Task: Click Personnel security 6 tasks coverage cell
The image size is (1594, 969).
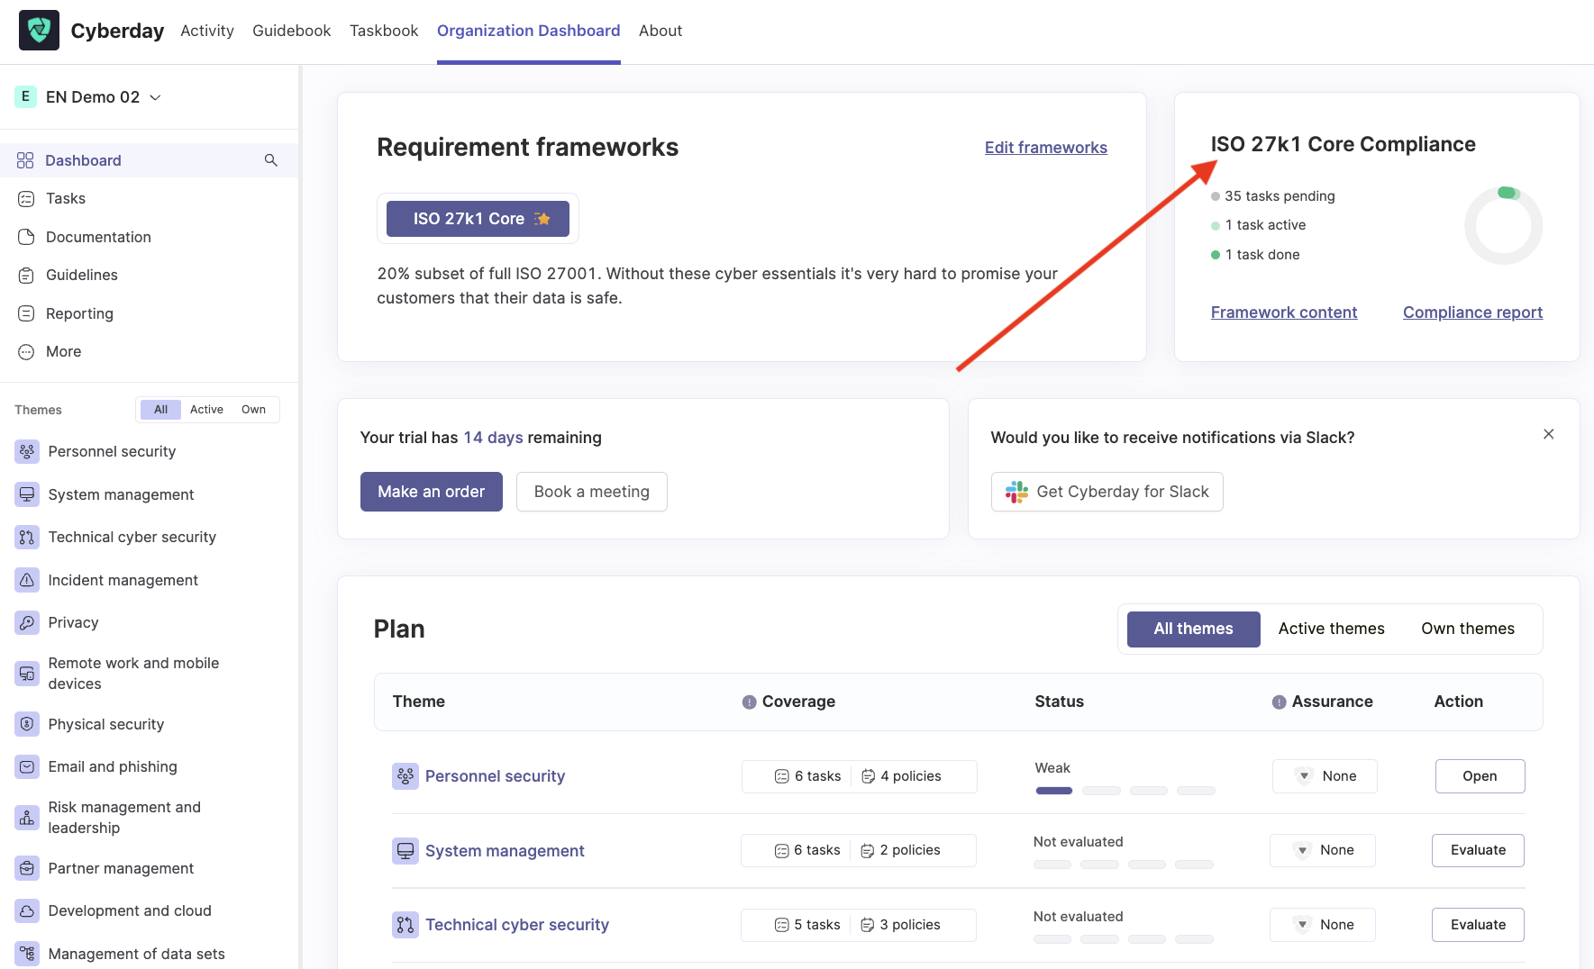Action: [807, 776]
